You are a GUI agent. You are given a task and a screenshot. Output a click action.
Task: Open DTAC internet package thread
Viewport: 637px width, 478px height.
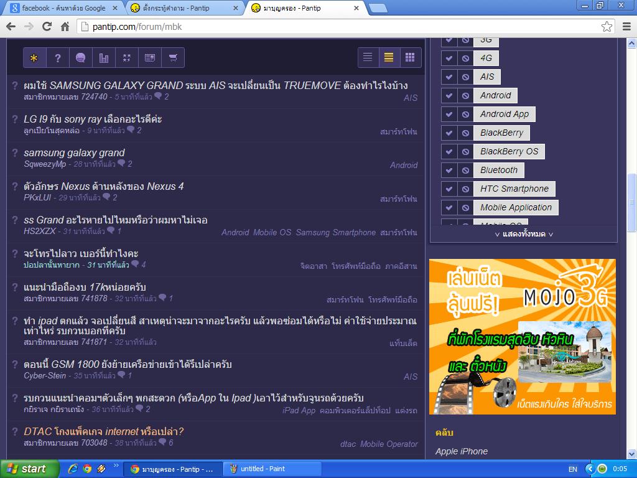click(x=104, y=431)
